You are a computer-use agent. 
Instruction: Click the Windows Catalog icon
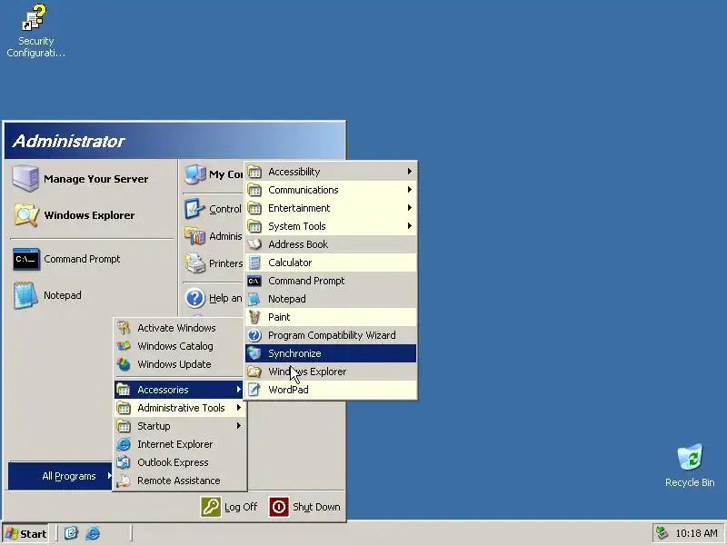(x=124, y=346)
